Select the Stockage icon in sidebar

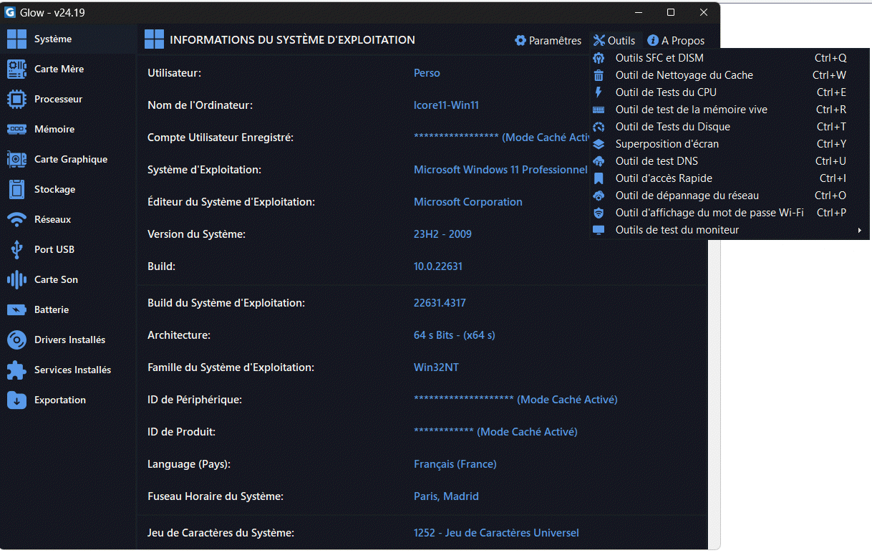coord(16,189)
